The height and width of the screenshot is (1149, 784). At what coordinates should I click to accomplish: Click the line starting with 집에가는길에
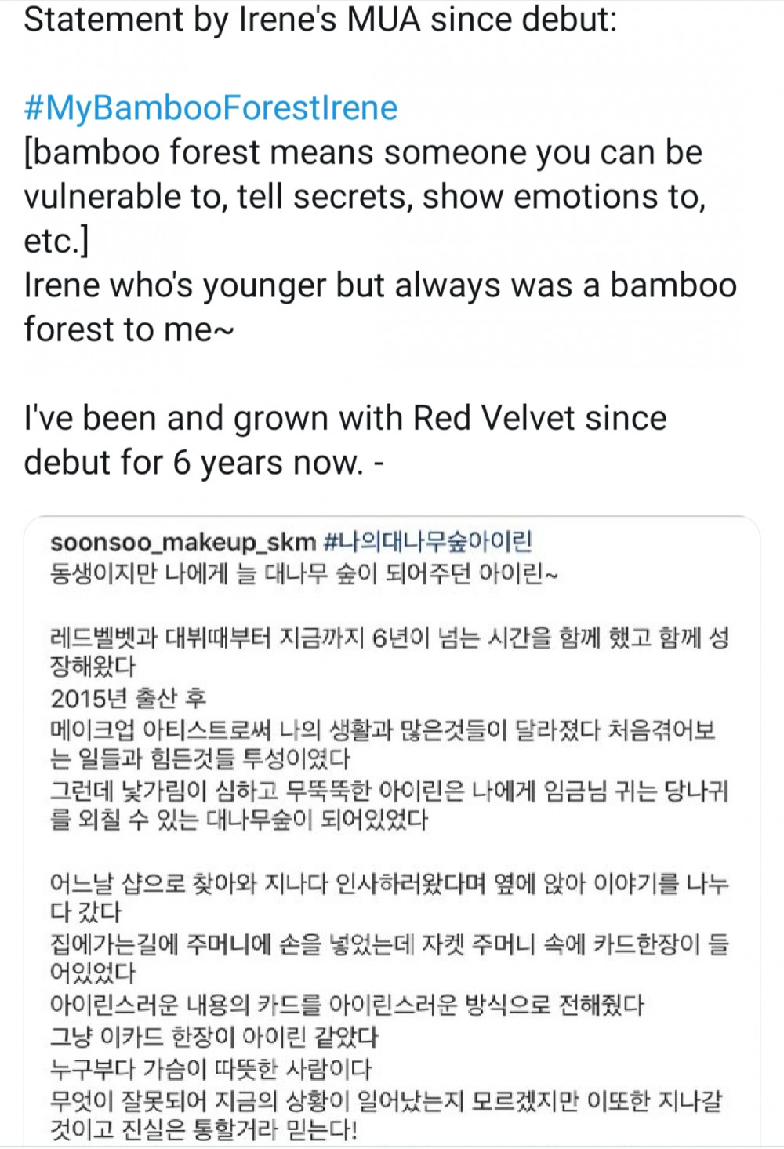390,958
